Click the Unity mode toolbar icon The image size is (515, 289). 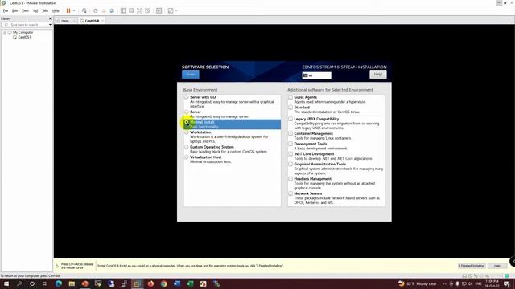[147, 10]
